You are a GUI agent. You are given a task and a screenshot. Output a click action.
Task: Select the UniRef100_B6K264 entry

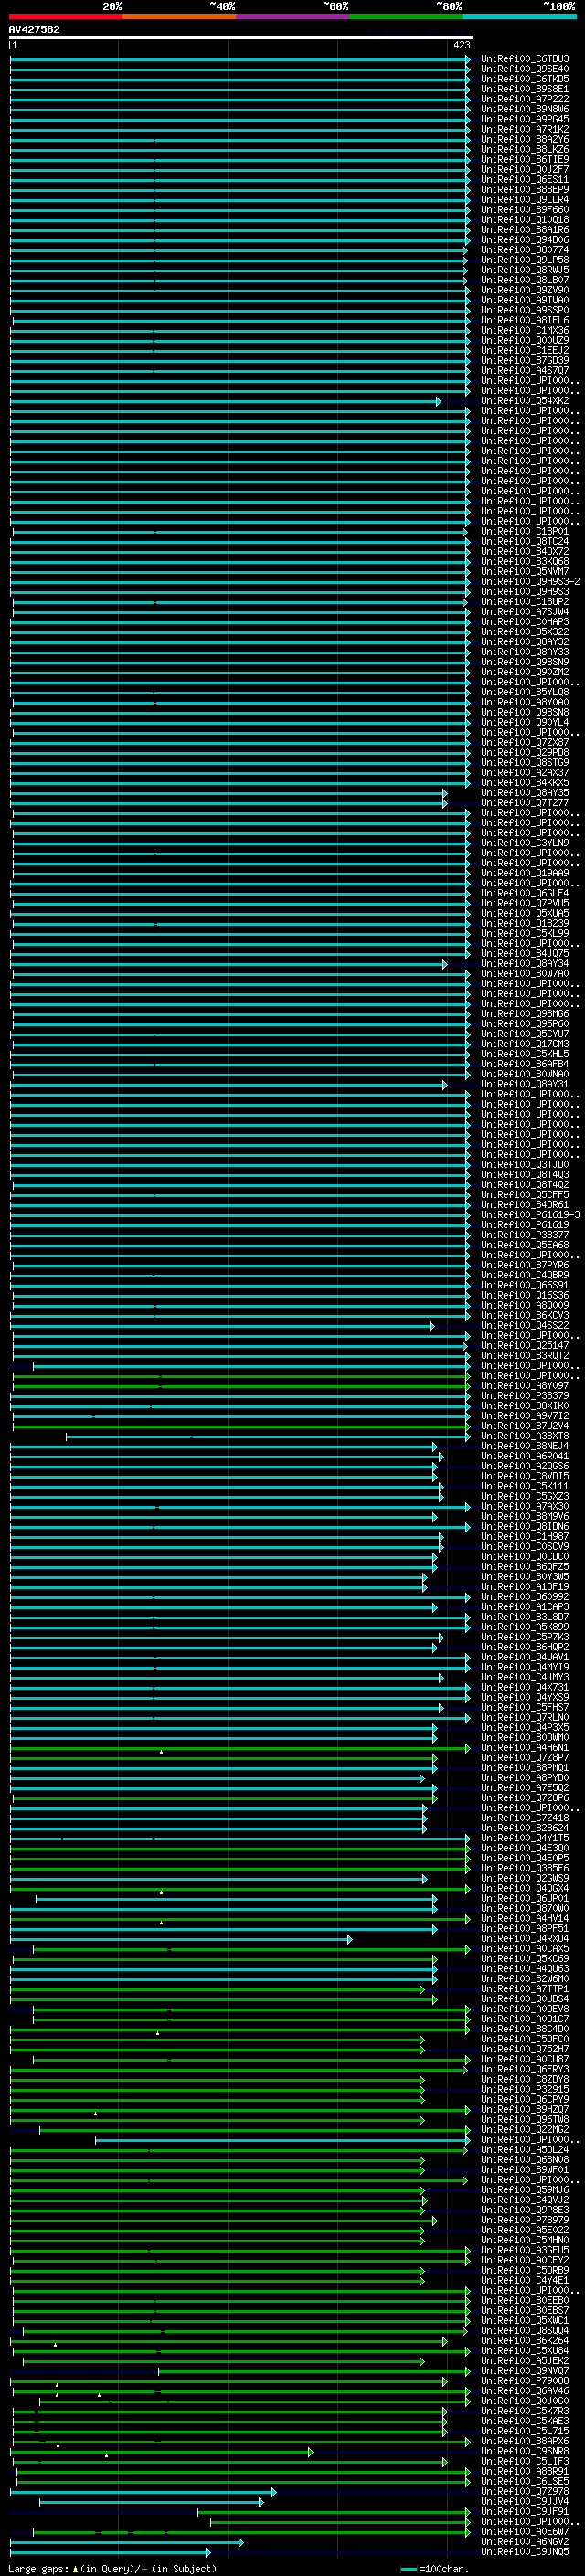pyautogui.click(x=525, y=2341)
